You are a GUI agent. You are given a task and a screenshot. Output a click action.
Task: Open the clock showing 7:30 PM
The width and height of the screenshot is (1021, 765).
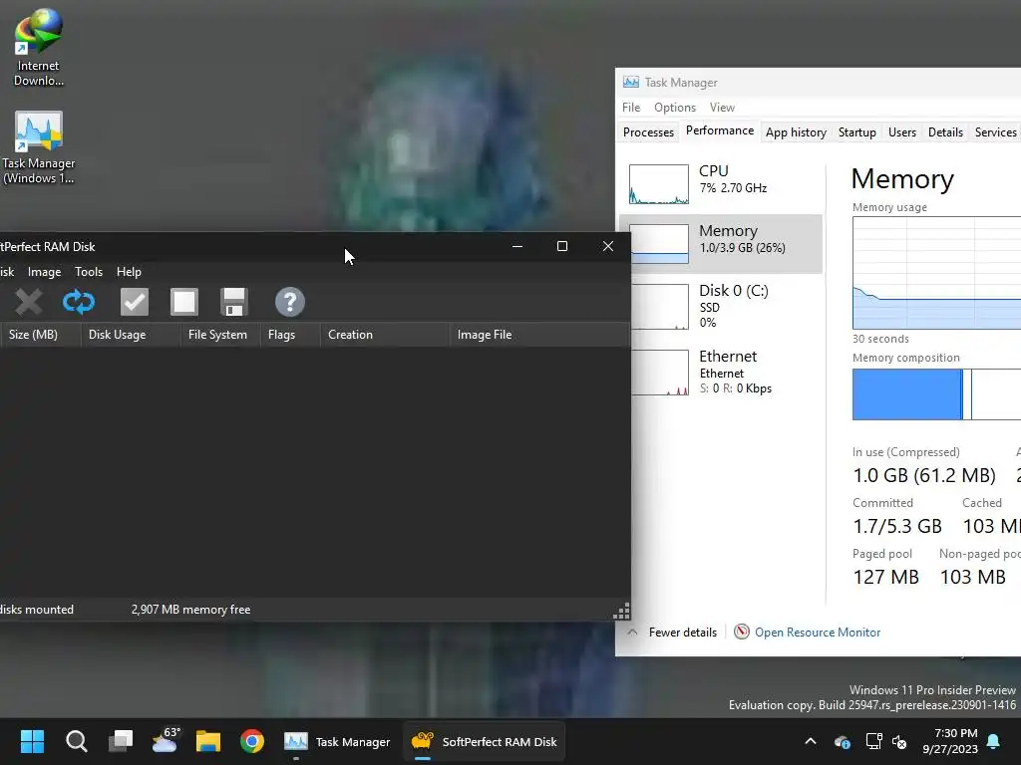pyautogui.click(x=950, y=741)
